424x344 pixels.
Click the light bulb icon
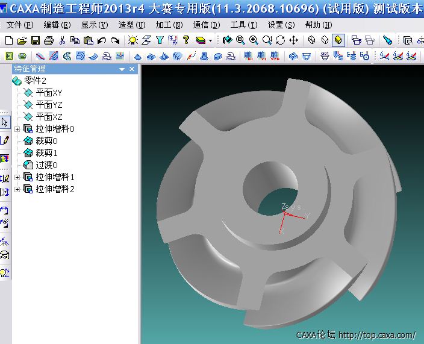coord(132,40)
